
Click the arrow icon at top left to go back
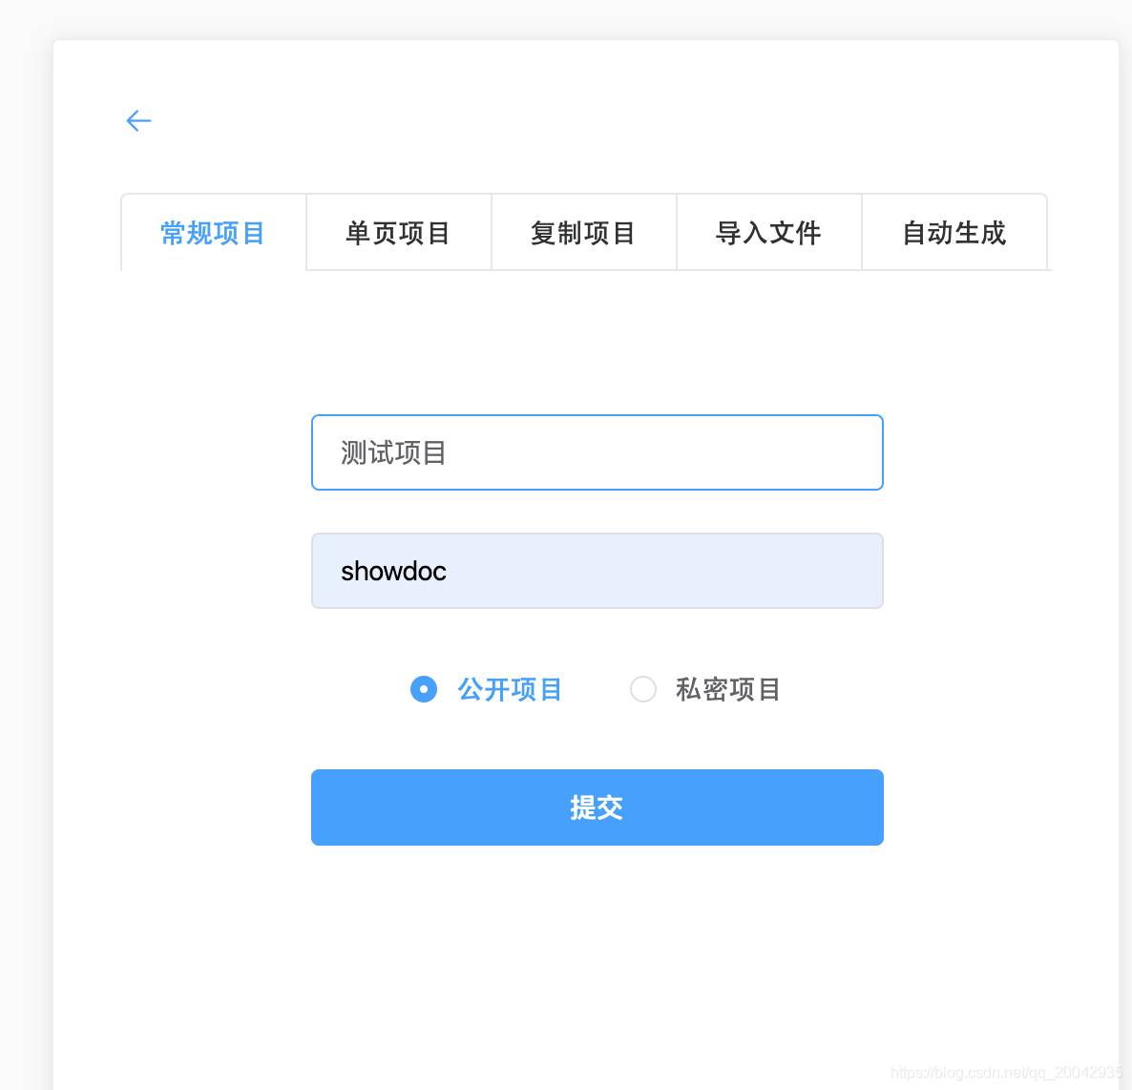coord(138,120)
